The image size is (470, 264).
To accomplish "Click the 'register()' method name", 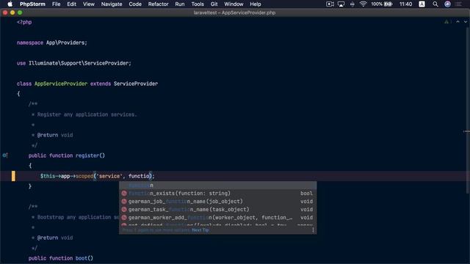I will (90, 155).
